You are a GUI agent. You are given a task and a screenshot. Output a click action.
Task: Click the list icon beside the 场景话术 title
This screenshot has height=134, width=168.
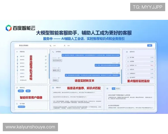53,88
